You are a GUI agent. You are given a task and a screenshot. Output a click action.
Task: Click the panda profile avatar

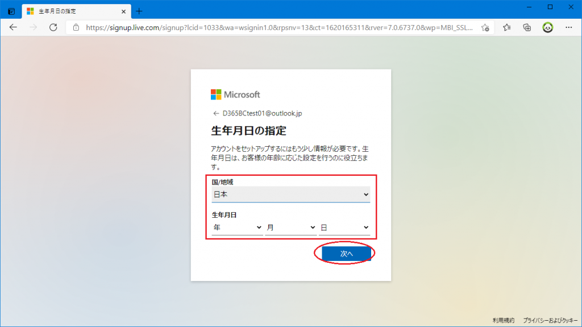pyautogui.click(x=547, y=27)
